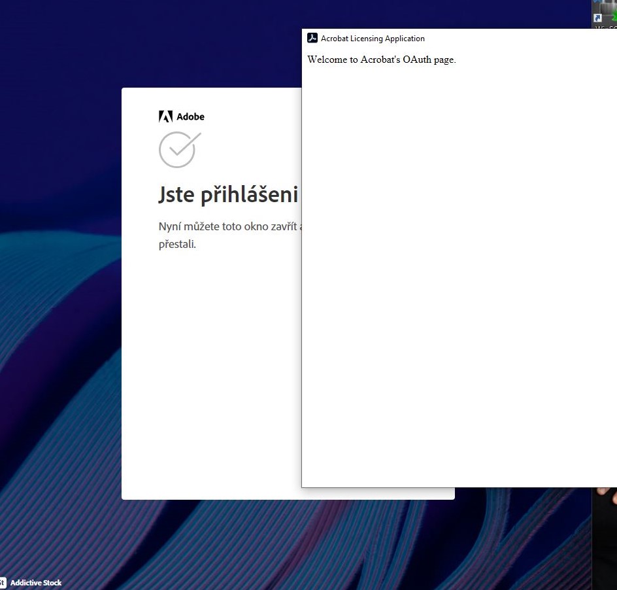Open the desktop shortcut icon near the top right

(x=597, y=18)
